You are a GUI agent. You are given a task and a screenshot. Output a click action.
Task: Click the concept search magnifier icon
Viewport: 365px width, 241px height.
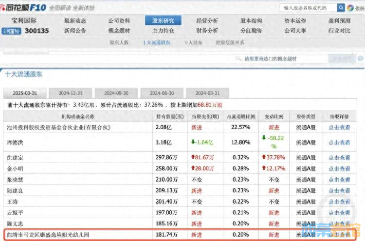(238, 58)
